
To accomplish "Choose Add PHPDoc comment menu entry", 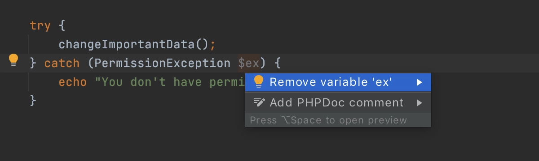I will coord(338,103).
